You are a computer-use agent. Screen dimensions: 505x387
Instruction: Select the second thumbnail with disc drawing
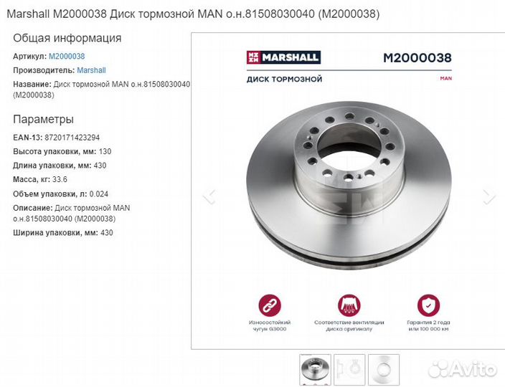(349, 370)
